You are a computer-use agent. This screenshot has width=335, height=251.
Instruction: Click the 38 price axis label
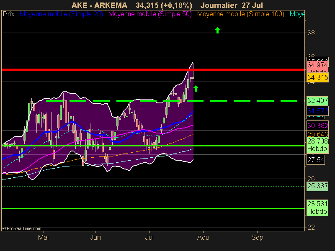coord(311,33)
